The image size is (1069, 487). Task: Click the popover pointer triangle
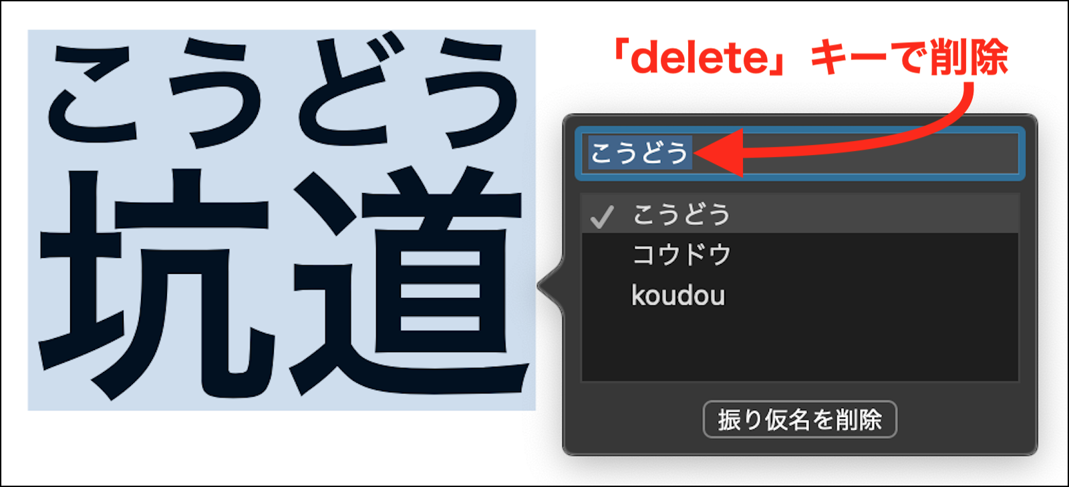click(551, 287)
